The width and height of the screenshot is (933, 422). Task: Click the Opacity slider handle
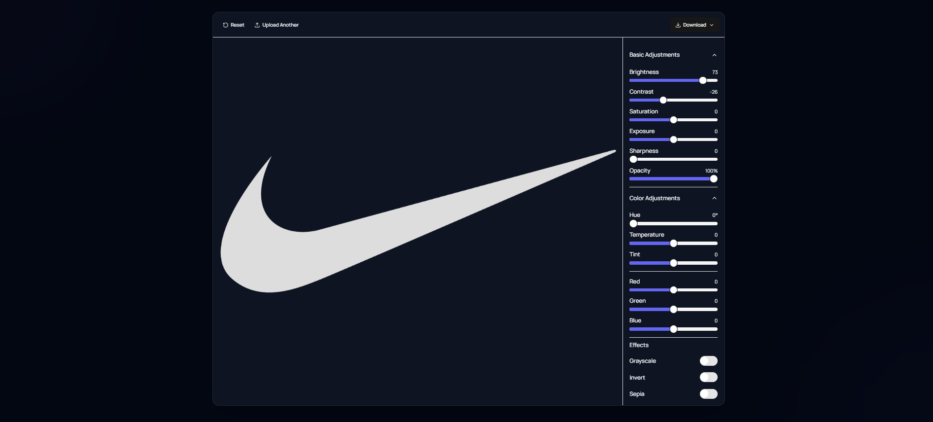click(714, 179)
